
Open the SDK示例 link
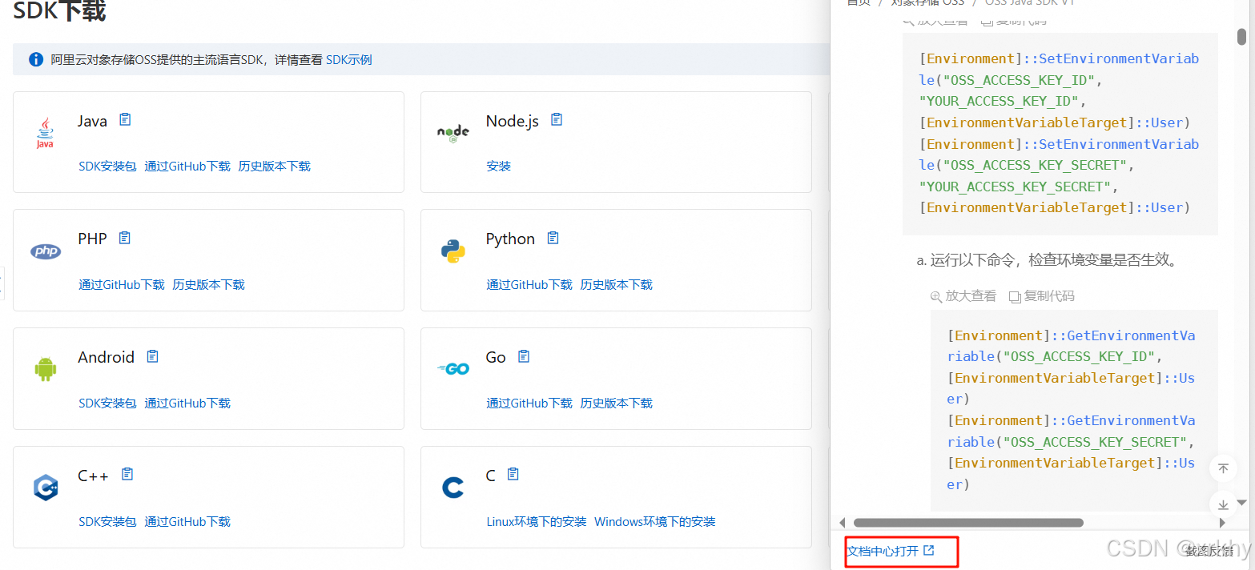click(348, 60)
